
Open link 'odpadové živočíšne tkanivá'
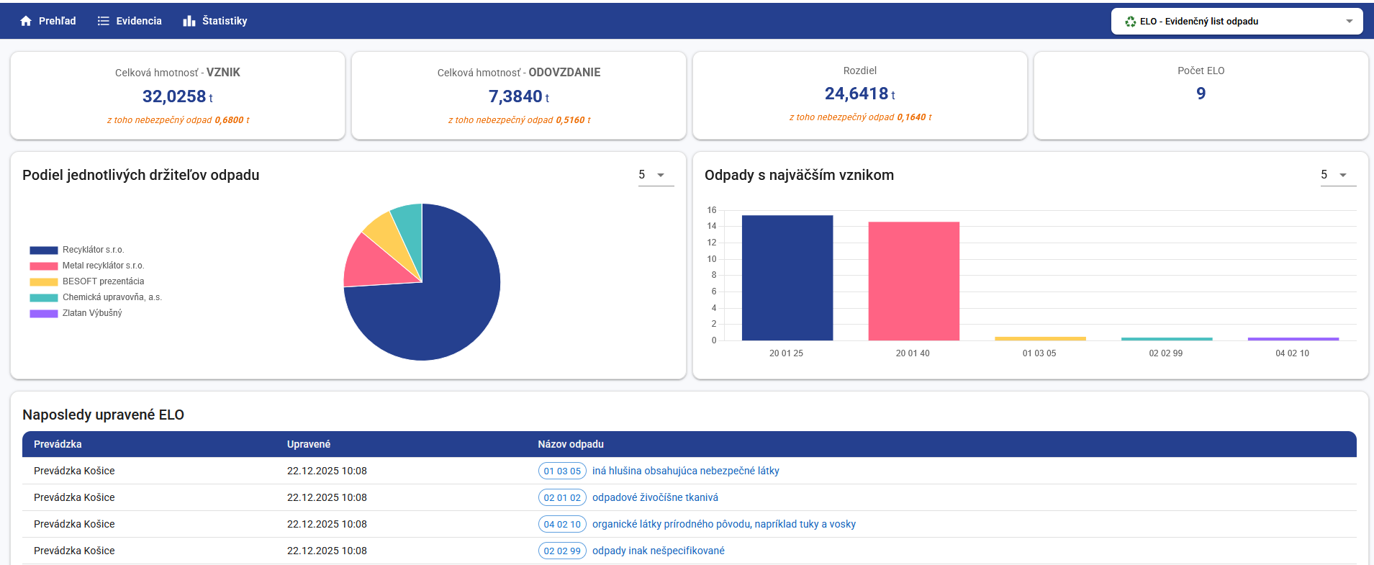click(655, 497)
